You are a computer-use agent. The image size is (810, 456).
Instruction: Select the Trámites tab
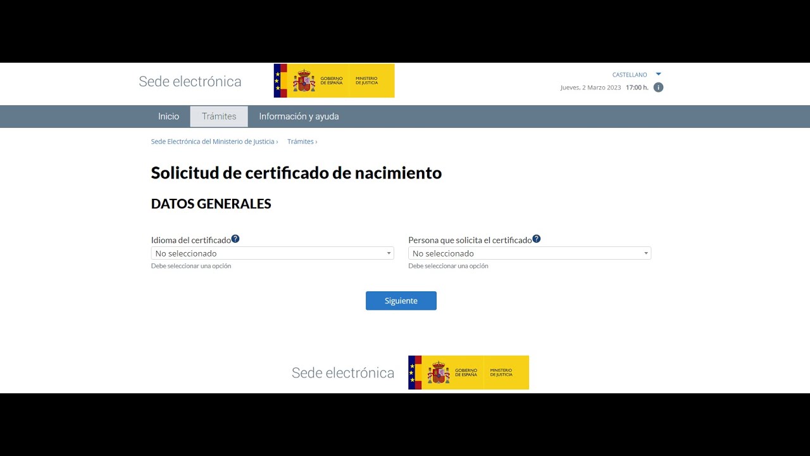pyautogui.click(x=219, y=117)
